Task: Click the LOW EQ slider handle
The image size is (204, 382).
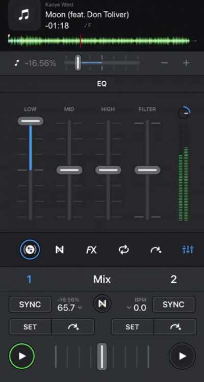Action: (31, 121)
